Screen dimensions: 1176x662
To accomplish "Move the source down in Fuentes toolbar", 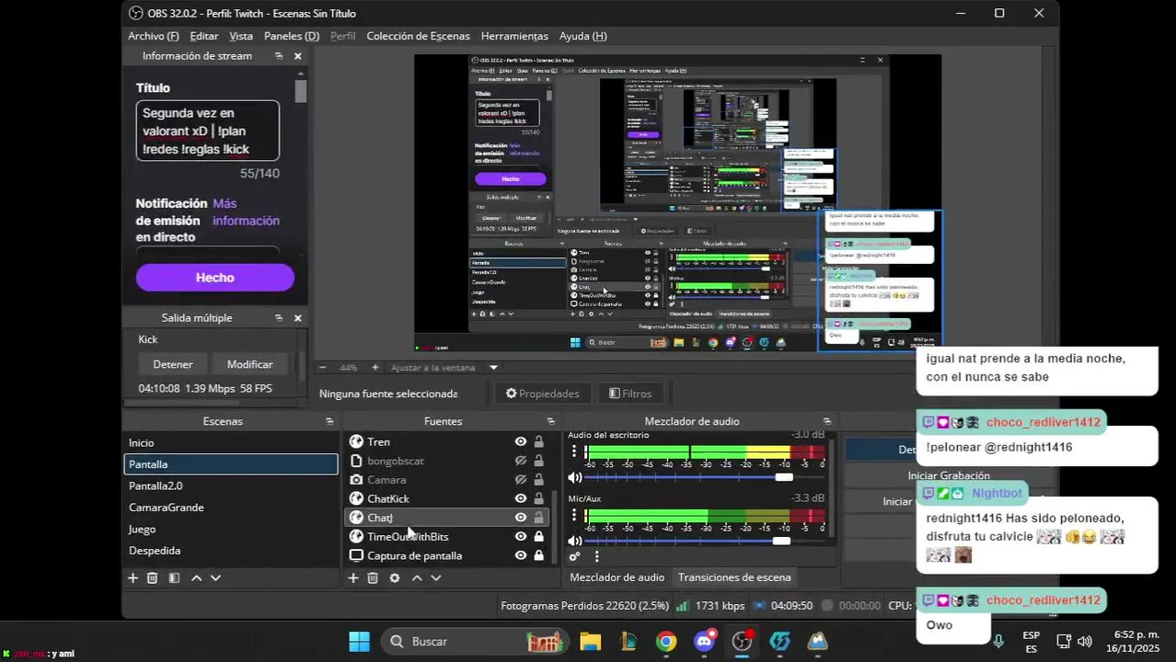I will click(436, 578).
